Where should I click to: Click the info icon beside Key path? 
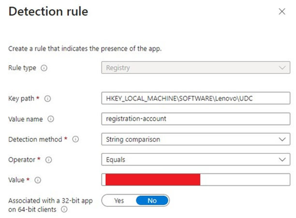tap(47, 98)
